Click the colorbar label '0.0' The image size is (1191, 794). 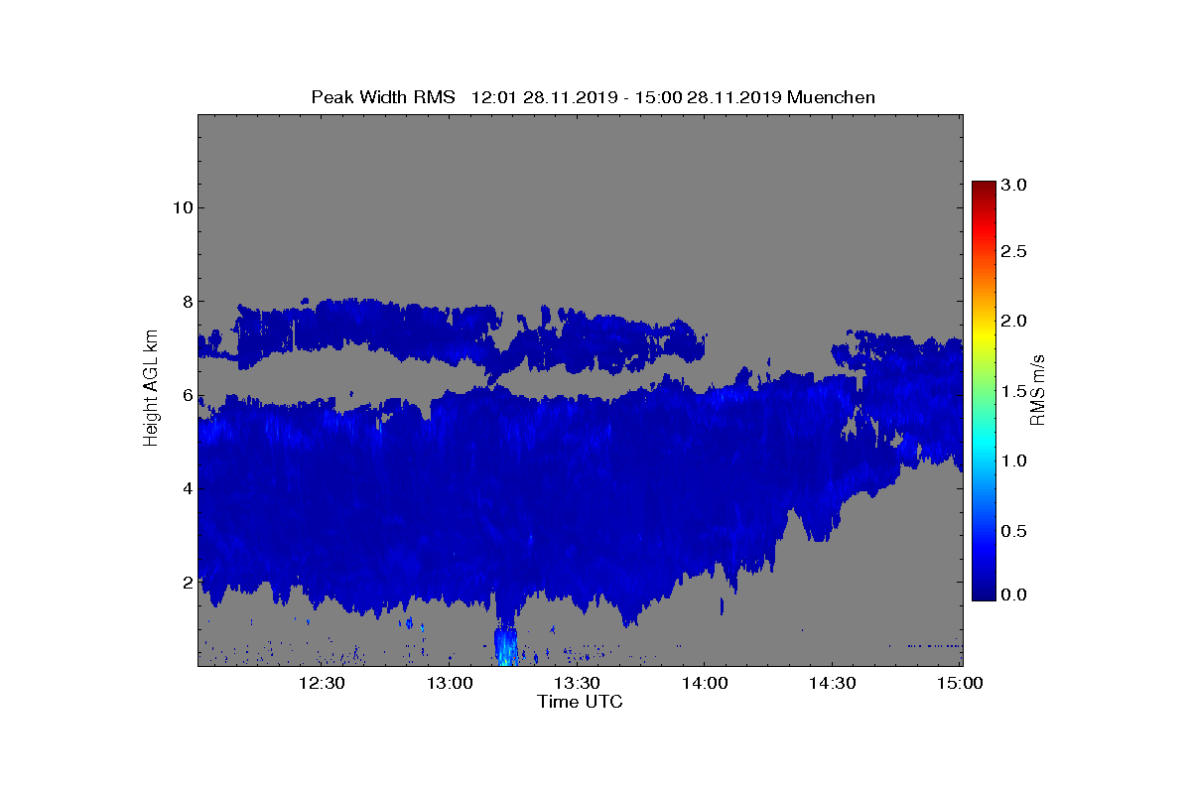click(1014, 594)
